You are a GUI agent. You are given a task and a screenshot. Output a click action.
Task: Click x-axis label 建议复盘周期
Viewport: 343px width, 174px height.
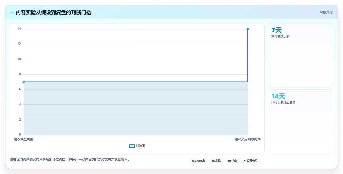point(24,139)
